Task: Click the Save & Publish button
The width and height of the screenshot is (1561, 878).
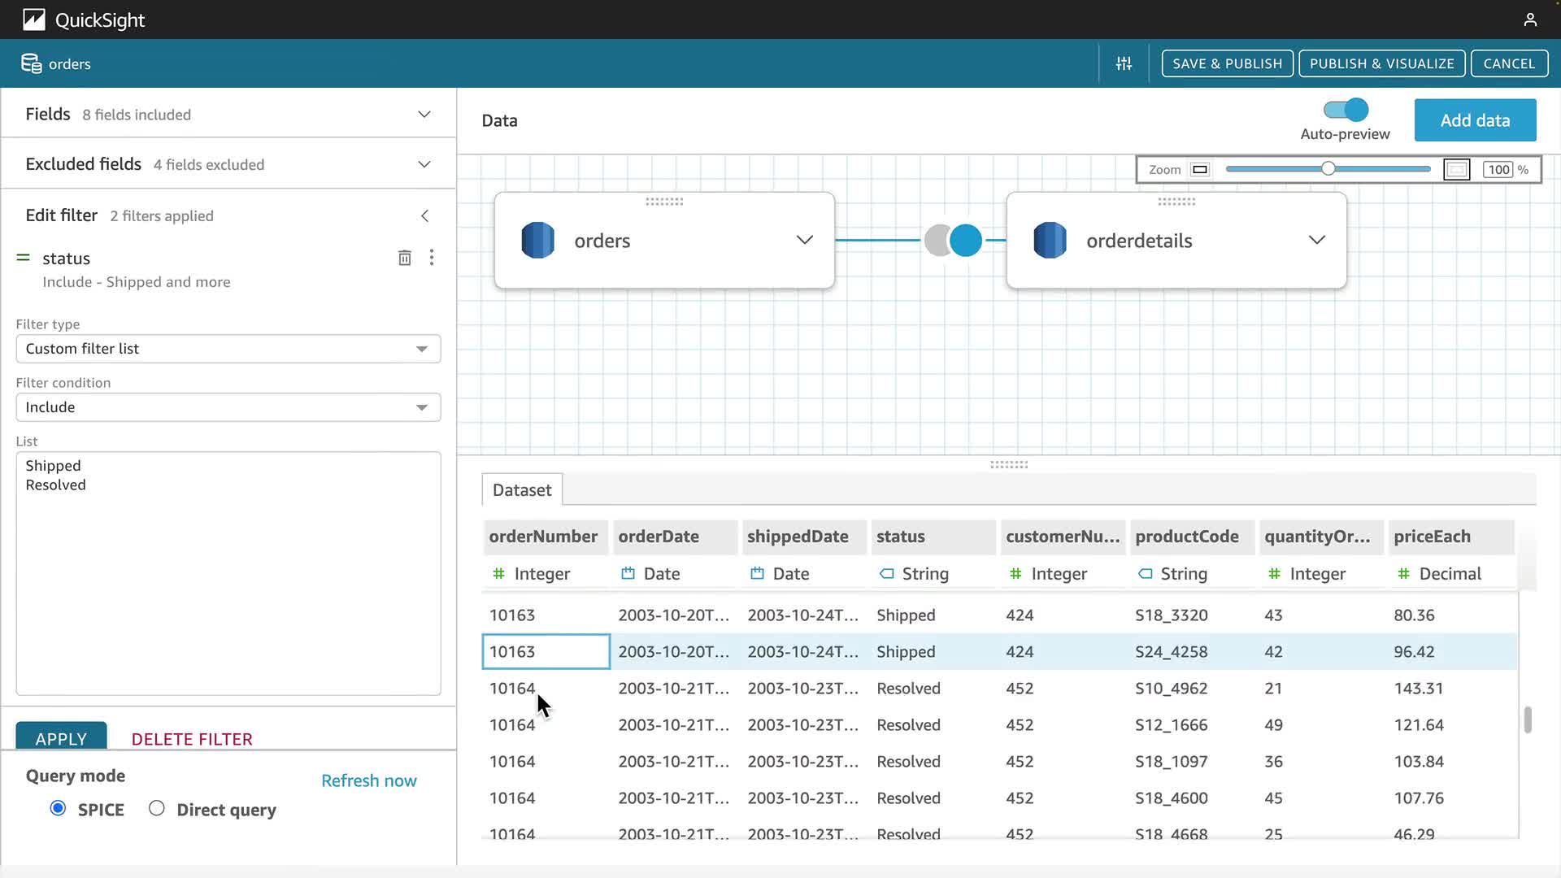Action: (x=1227, y=63)
